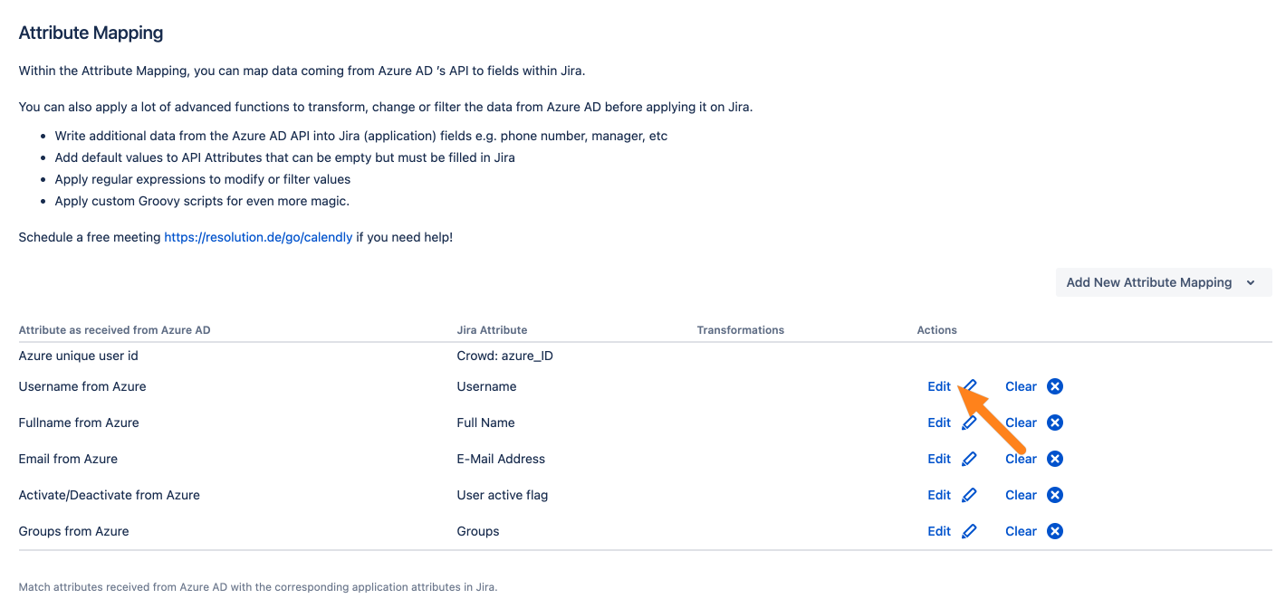Click pencil icon for Username from Azure
The image size is (1276, 608).
point(970,386)
